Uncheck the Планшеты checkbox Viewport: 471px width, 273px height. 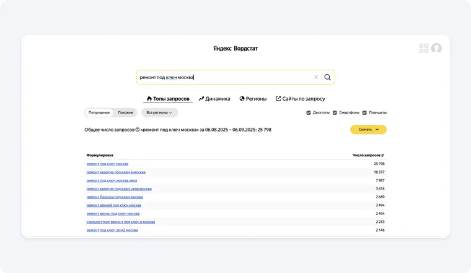[x=364, y=113]
